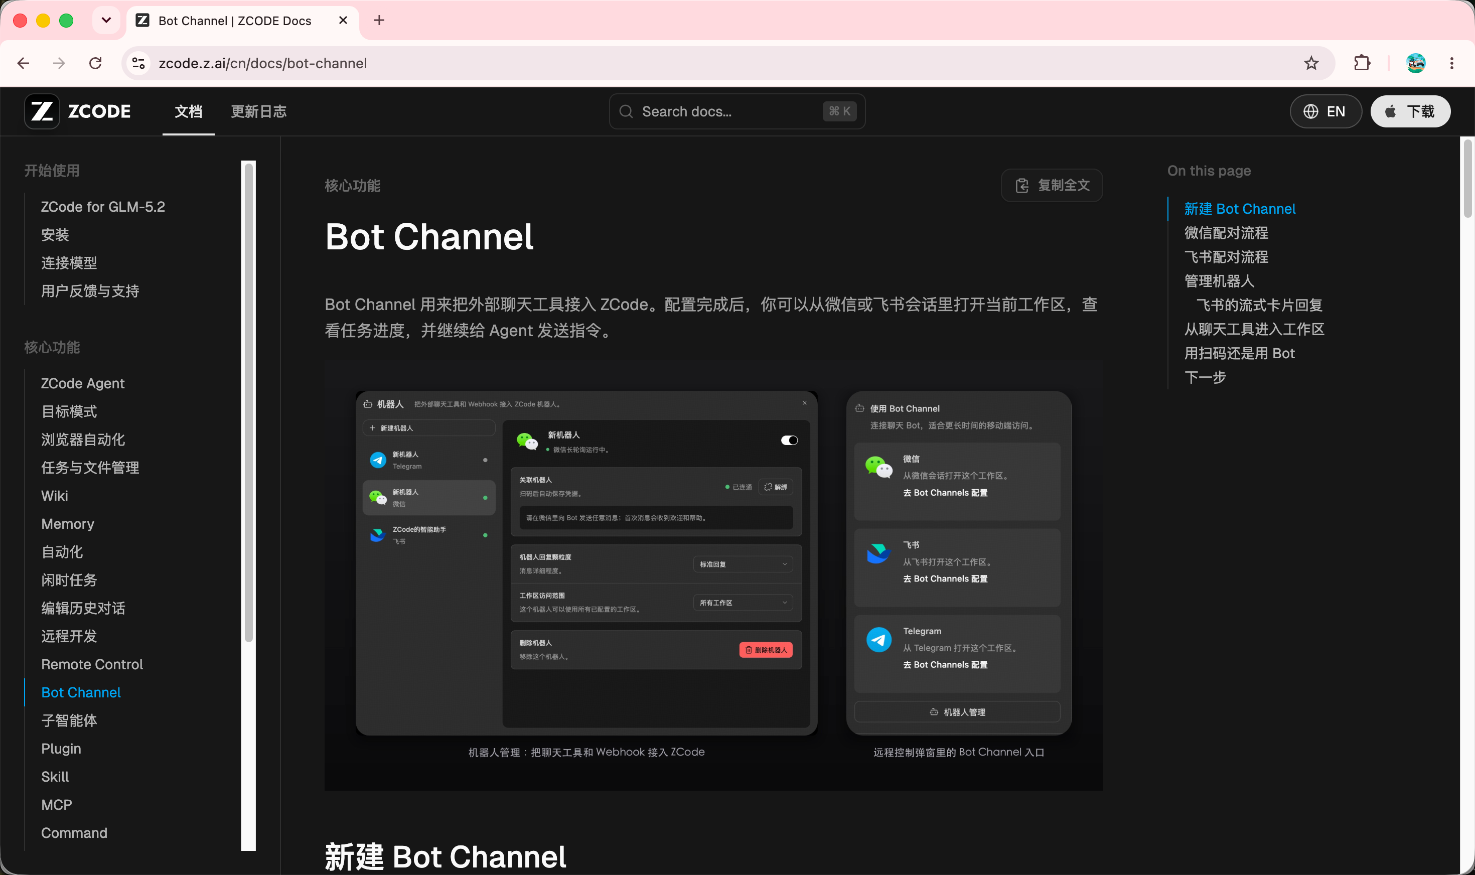Open 连接模型 in the sidebar
The image size is (1475, 875).
(x=69, y=263)
